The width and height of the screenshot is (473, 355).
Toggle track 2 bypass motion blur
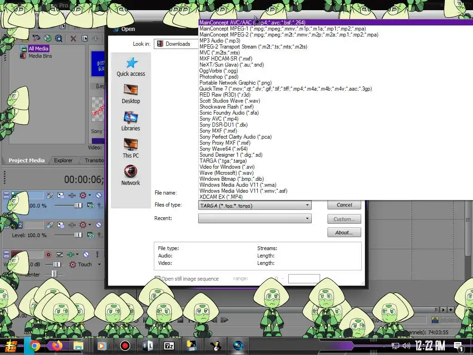tap(50, 225)
